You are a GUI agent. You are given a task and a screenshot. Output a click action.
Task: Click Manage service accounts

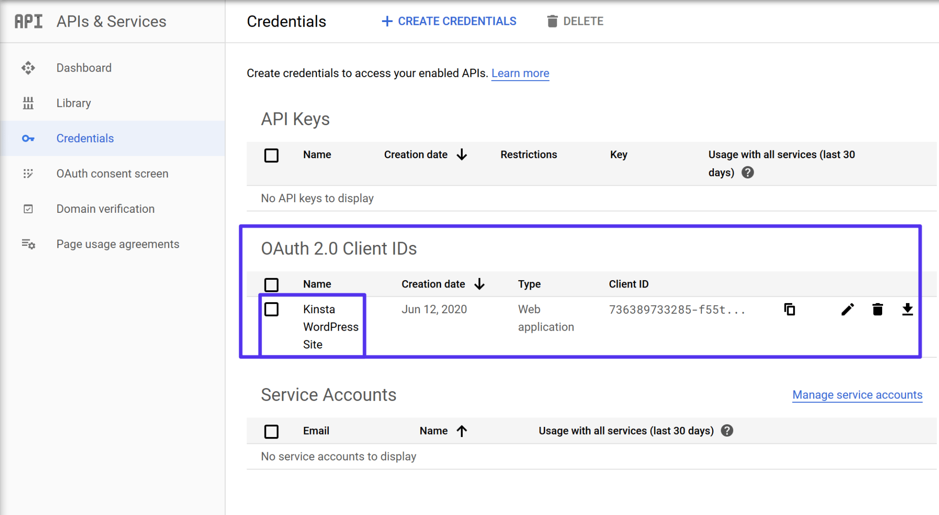point(857,395)
